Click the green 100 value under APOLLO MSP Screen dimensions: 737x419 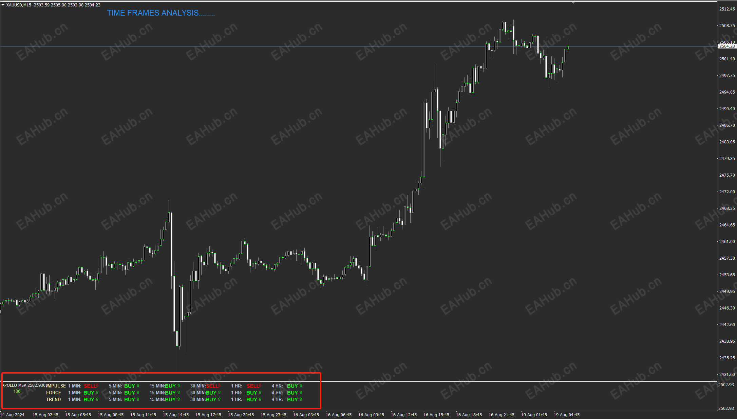(17, 391)
